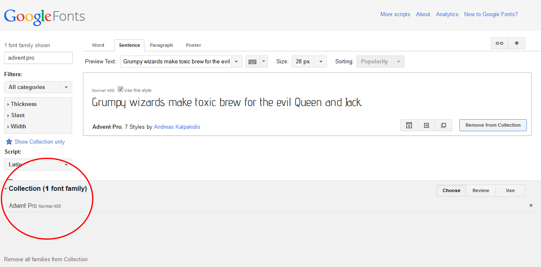Screen dimensions: 541x267
Task: Open the Sorting Popularity dropdown arrow
Action: click(x=398, y=62)
